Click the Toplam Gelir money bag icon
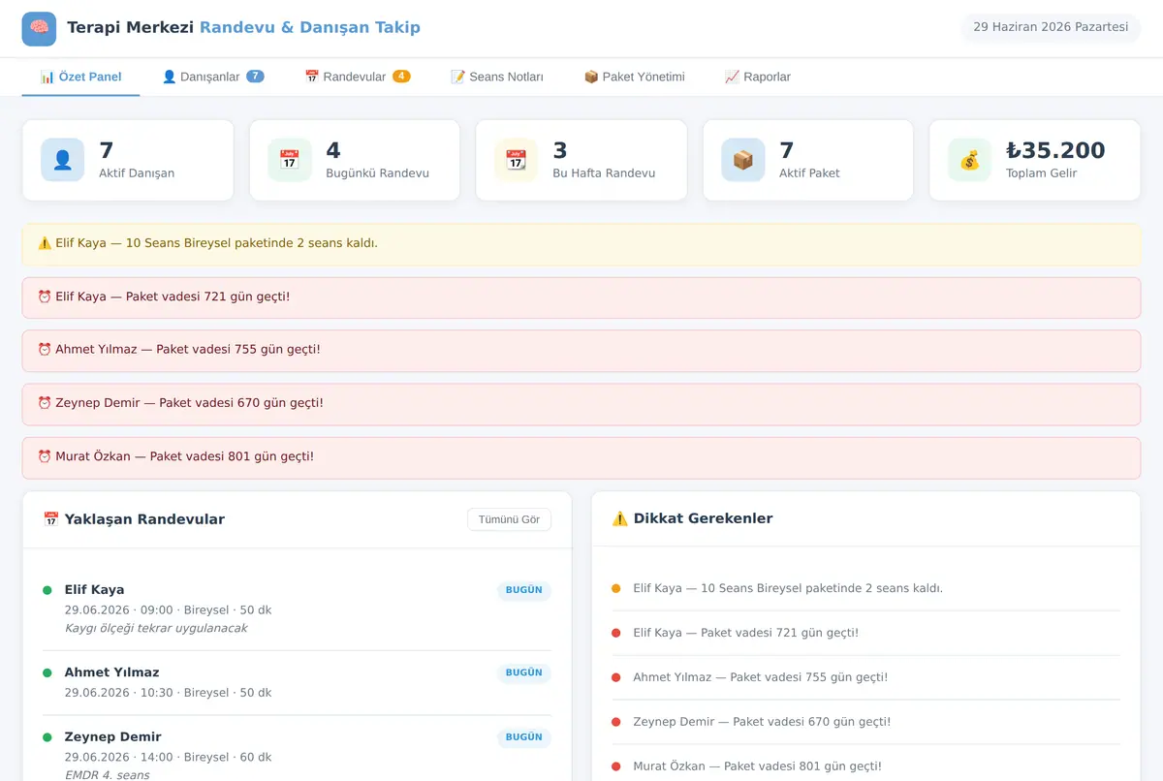 pos(969,160)
